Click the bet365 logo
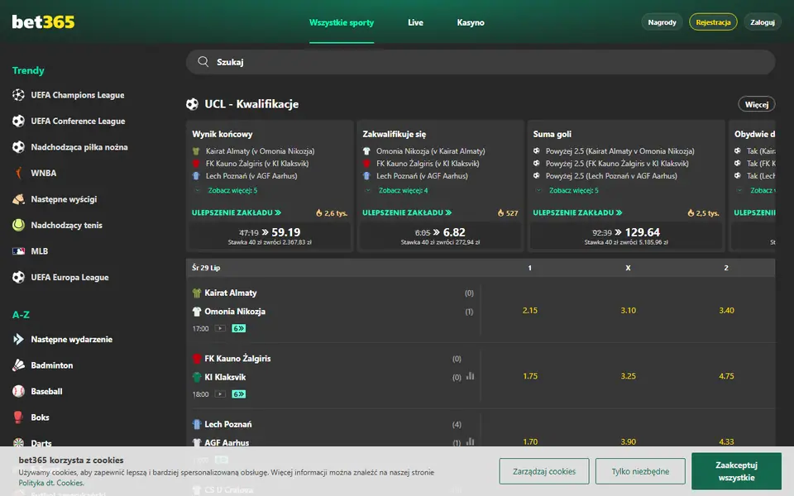This screenshot has height=496, width=794. 43,21
